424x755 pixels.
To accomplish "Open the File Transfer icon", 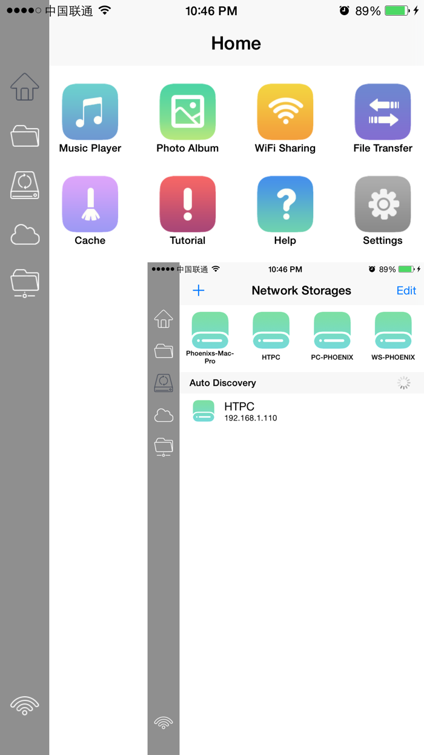I will [x=382, y=112].
